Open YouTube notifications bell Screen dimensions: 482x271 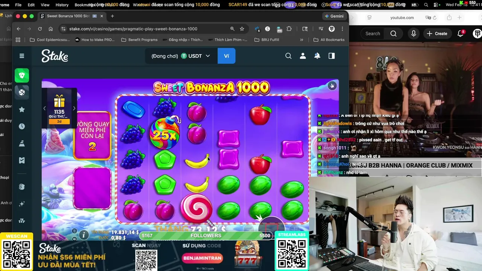(460, 33)
